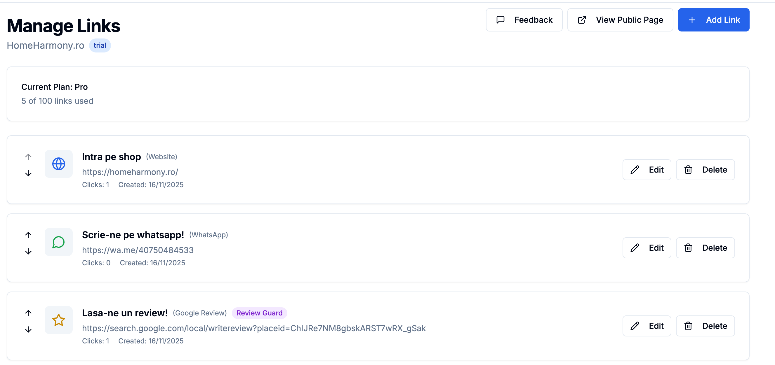The height and width of the screenshot is (365, 775).
Task: Click the Review Guard badge
Action: pyautogui.click(x=259, y=313)
